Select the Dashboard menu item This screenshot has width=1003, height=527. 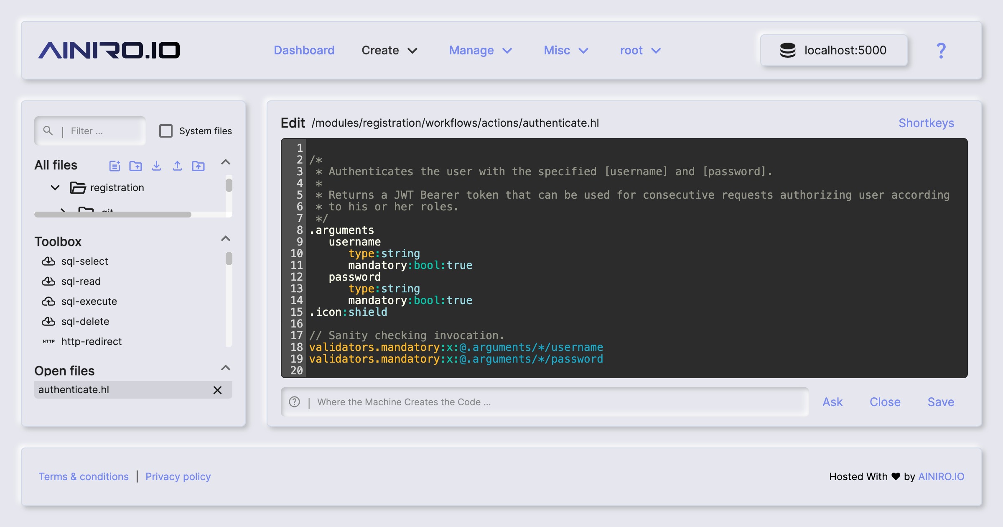pyautogui.click(x=304, y=50)
